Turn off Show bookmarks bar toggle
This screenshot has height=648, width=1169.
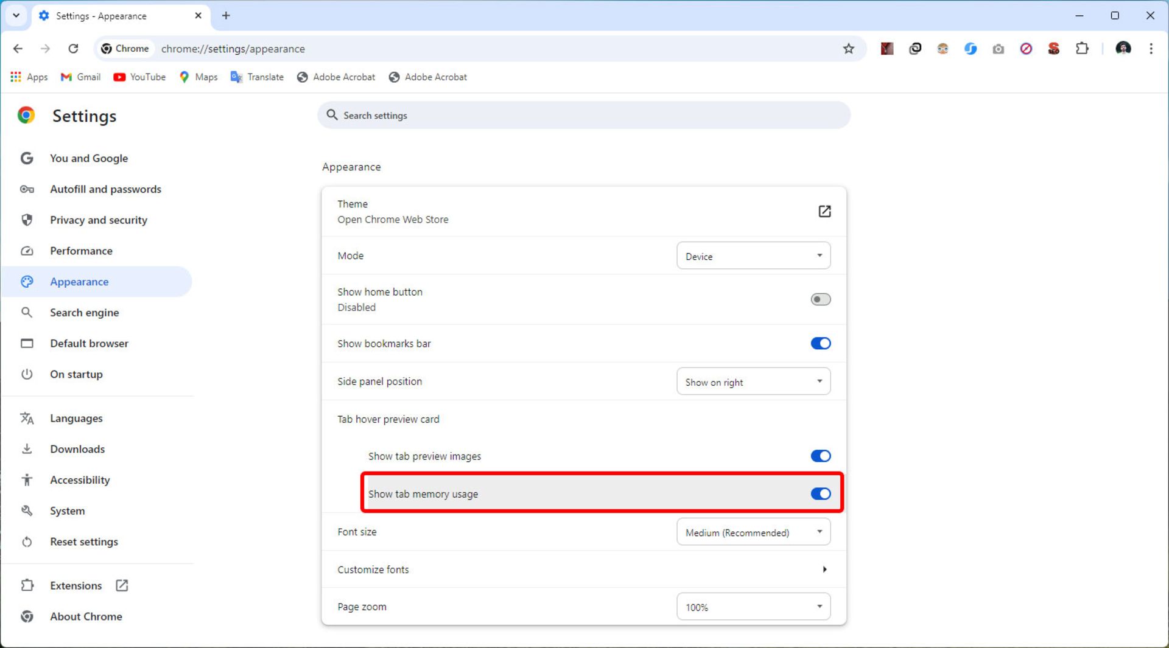pos(820,344)
